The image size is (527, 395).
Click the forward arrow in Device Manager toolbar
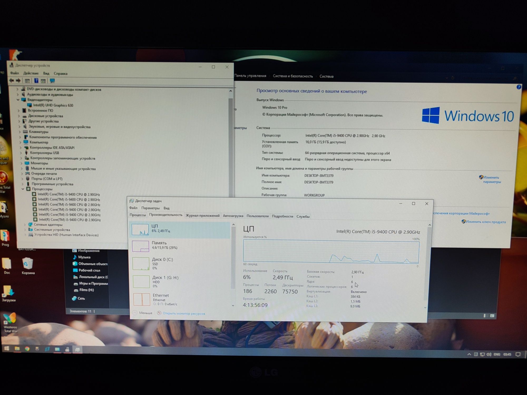tap(18, 81)
